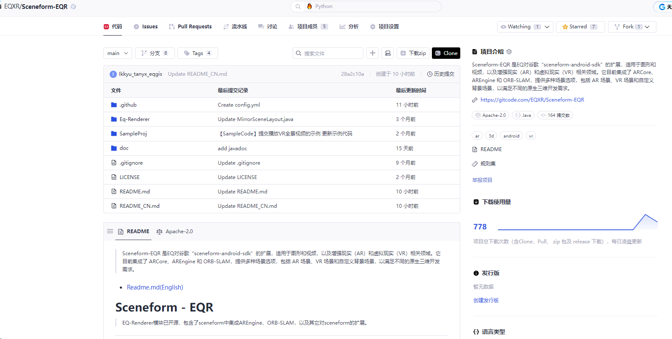Switch to the Issues tab
This screenshot has width=672, height=339.
146,27
